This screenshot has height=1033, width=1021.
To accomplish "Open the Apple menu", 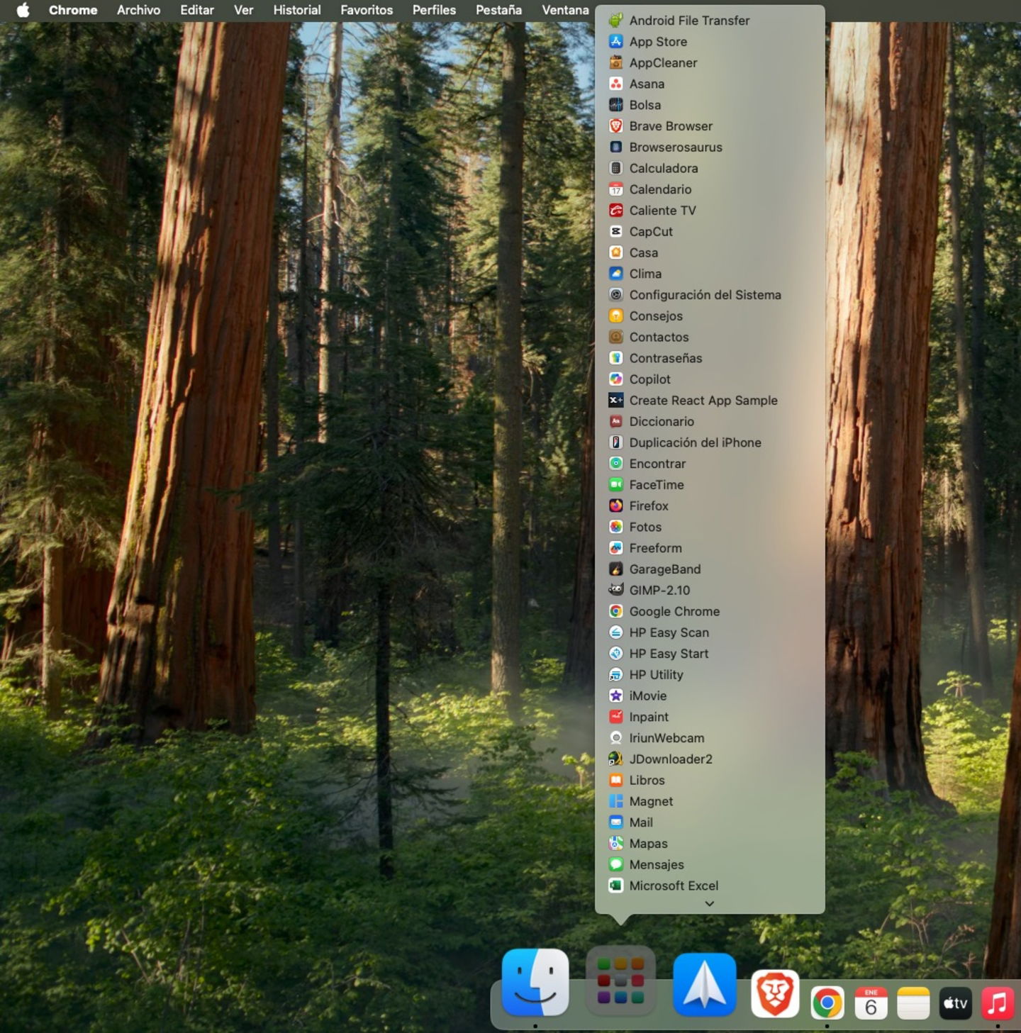I will (23, 10).
